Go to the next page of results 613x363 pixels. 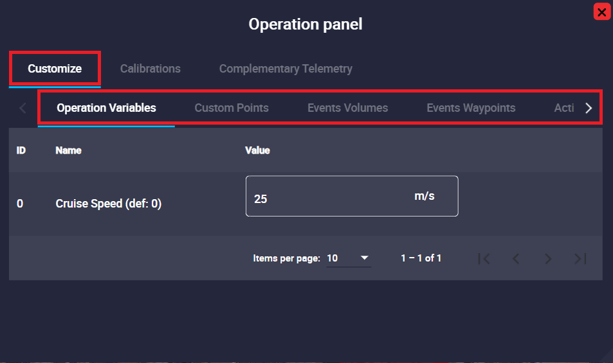[x=548, y=258]
